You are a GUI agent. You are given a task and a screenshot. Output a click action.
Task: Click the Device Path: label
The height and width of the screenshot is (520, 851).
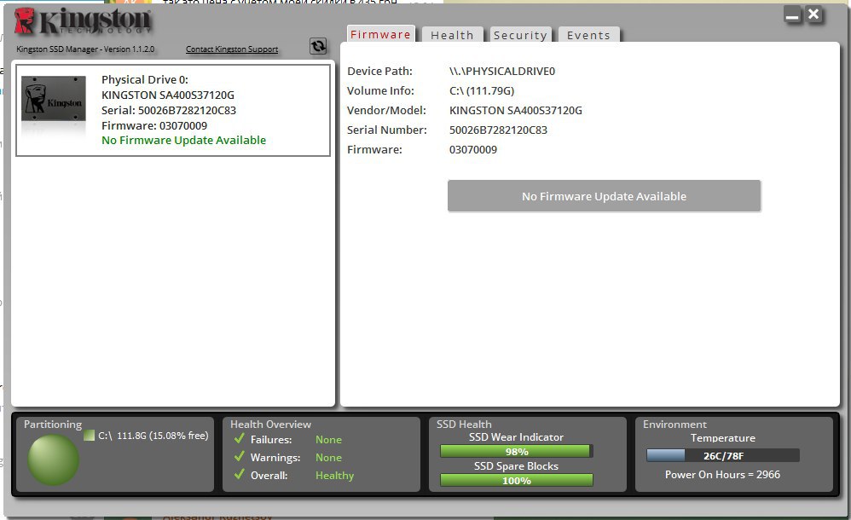(379, 71)
